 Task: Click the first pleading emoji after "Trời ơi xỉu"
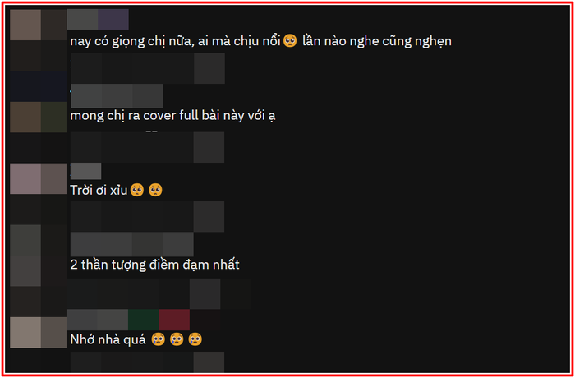pyautogui.click(x=137, y=190)
